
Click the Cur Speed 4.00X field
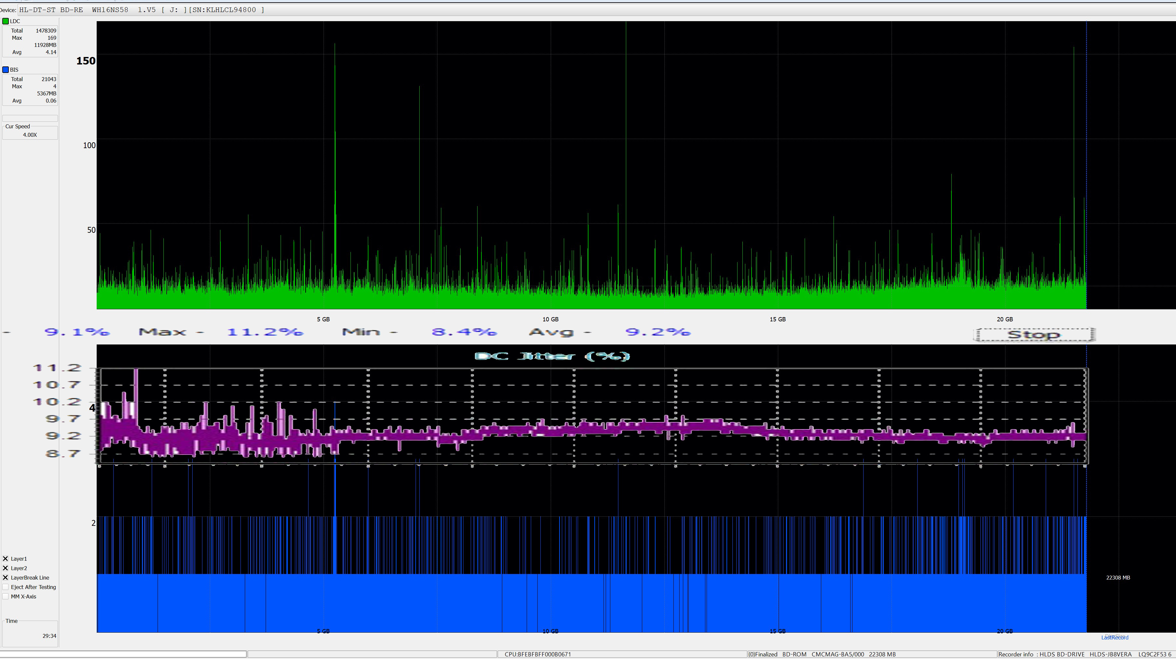click(x=30, y=135)
